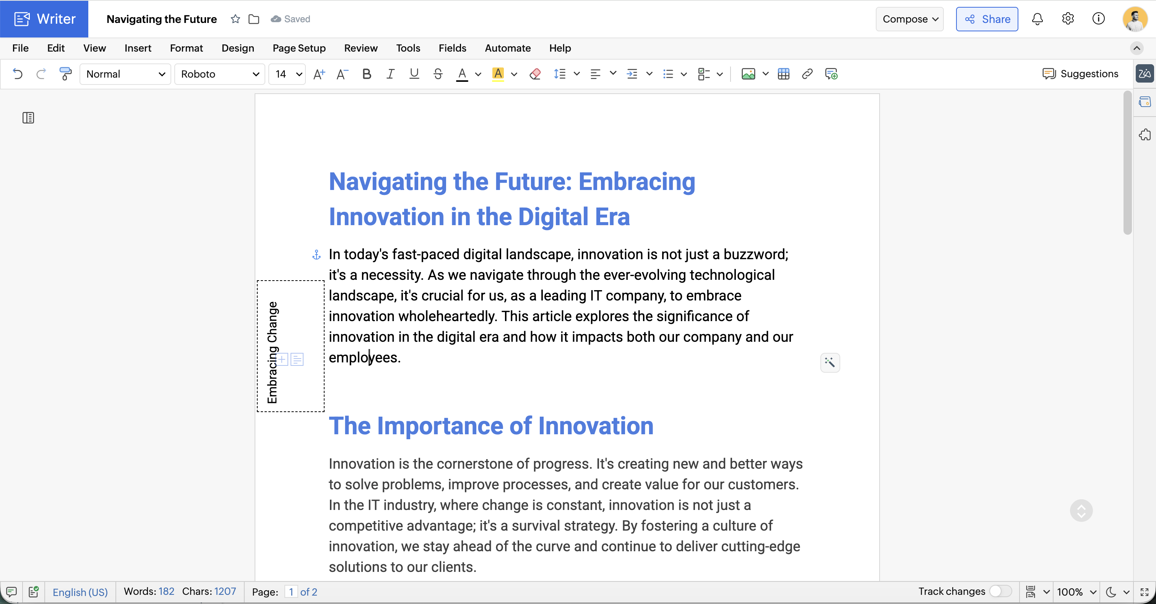Open the Automate menu
Viewport: 1156px width, 604px height.
pyautogui.click(x=508, y=48)
